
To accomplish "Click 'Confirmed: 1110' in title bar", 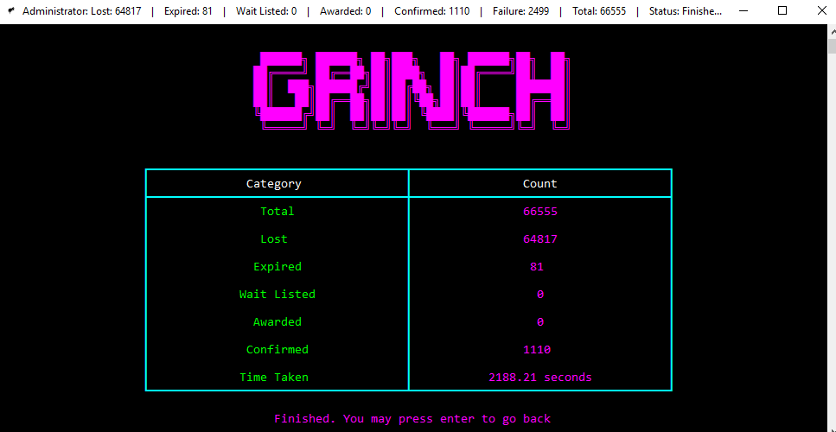I will pos(432,11).
